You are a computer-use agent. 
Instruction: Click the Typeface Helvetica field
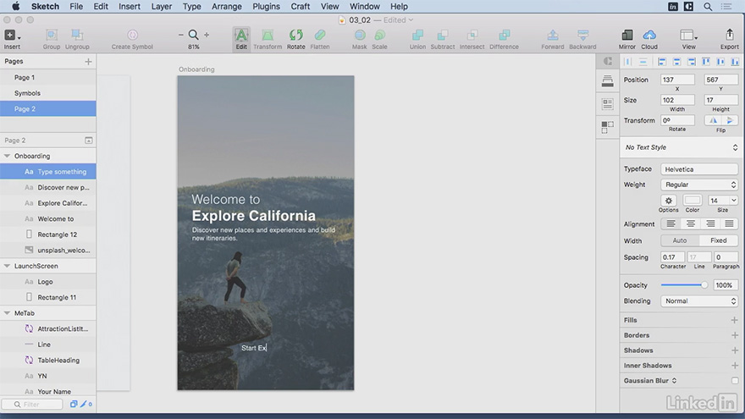[699, 169]
